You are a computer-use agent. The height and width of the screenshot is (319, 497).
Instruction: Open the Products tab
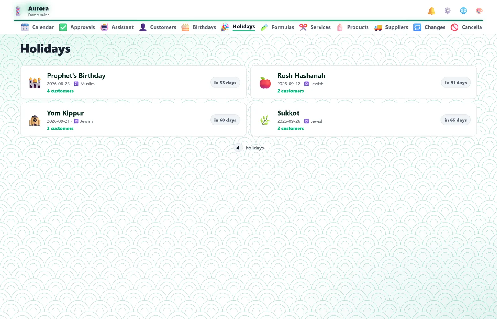[x=352, y=27]
